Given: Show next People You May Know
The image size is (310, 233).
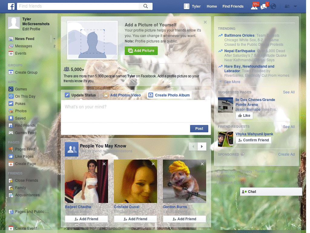Looking at the screenshot, I should pyautogui.click(x=202, y=147).
